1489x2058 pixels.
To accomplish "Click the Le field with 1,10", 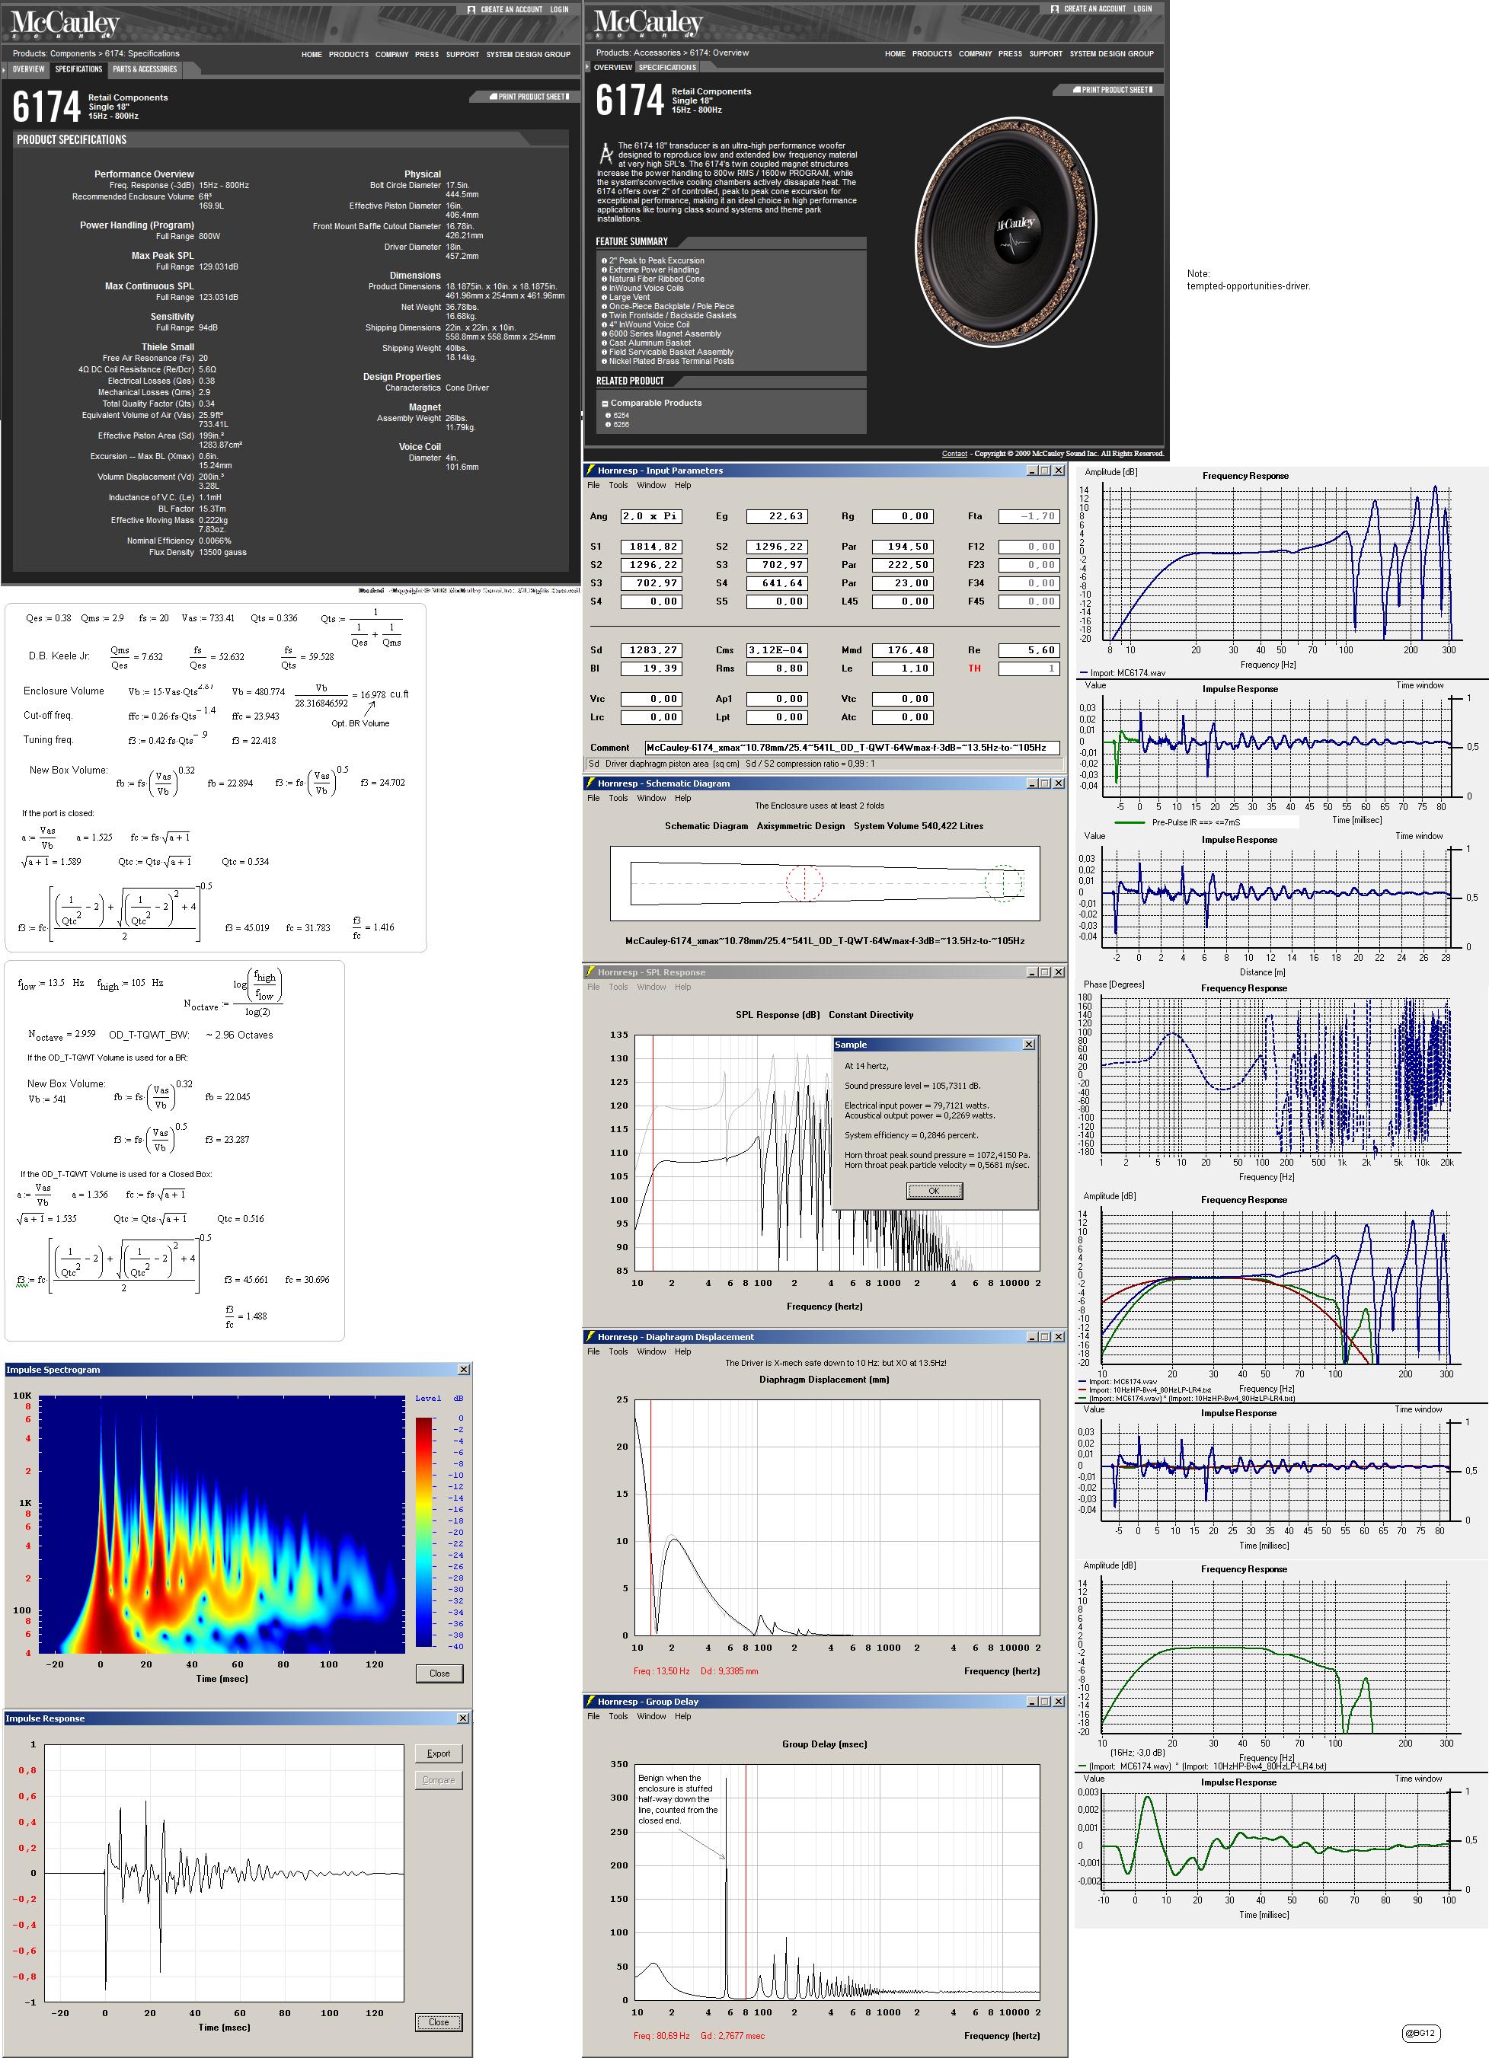I will click(903, 668).
